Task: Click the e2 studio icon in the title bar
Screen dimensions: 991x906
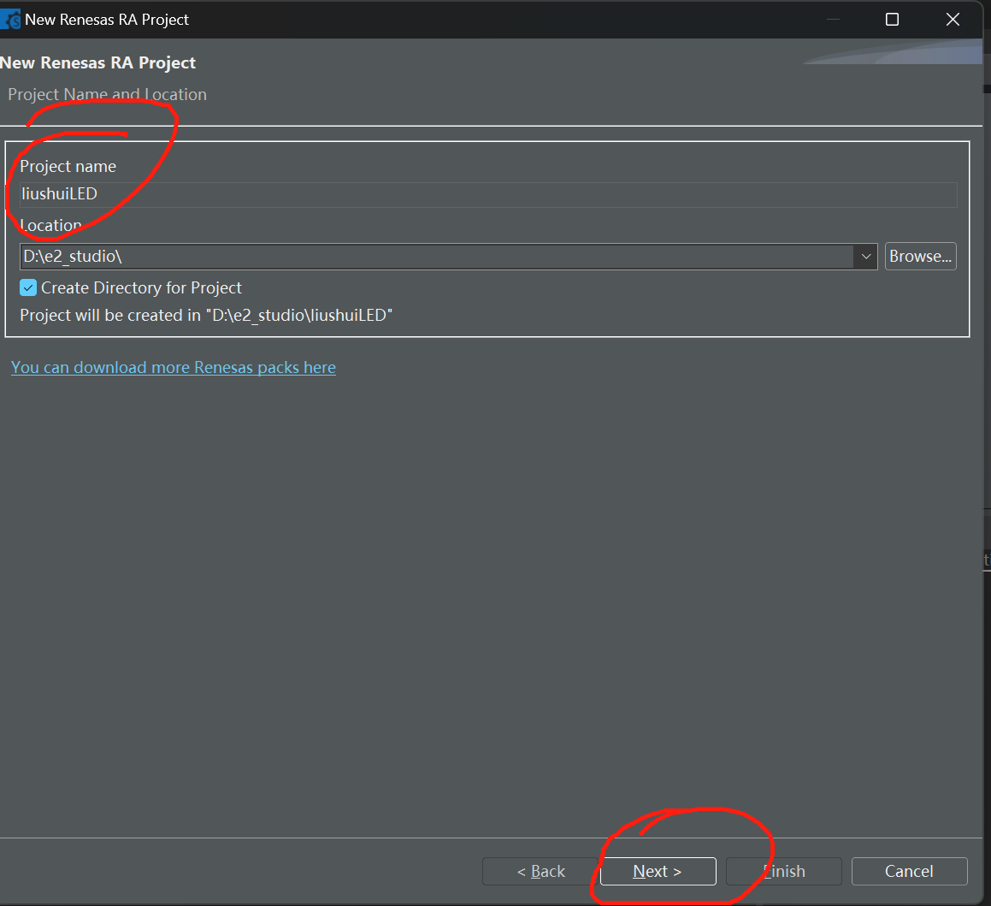Action: pyautogui.click(x=11, y=20)
